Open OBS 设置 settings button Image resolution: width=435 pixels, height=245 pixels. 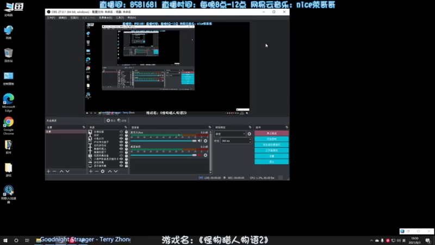pyautogui.click(x=271, y=156)
